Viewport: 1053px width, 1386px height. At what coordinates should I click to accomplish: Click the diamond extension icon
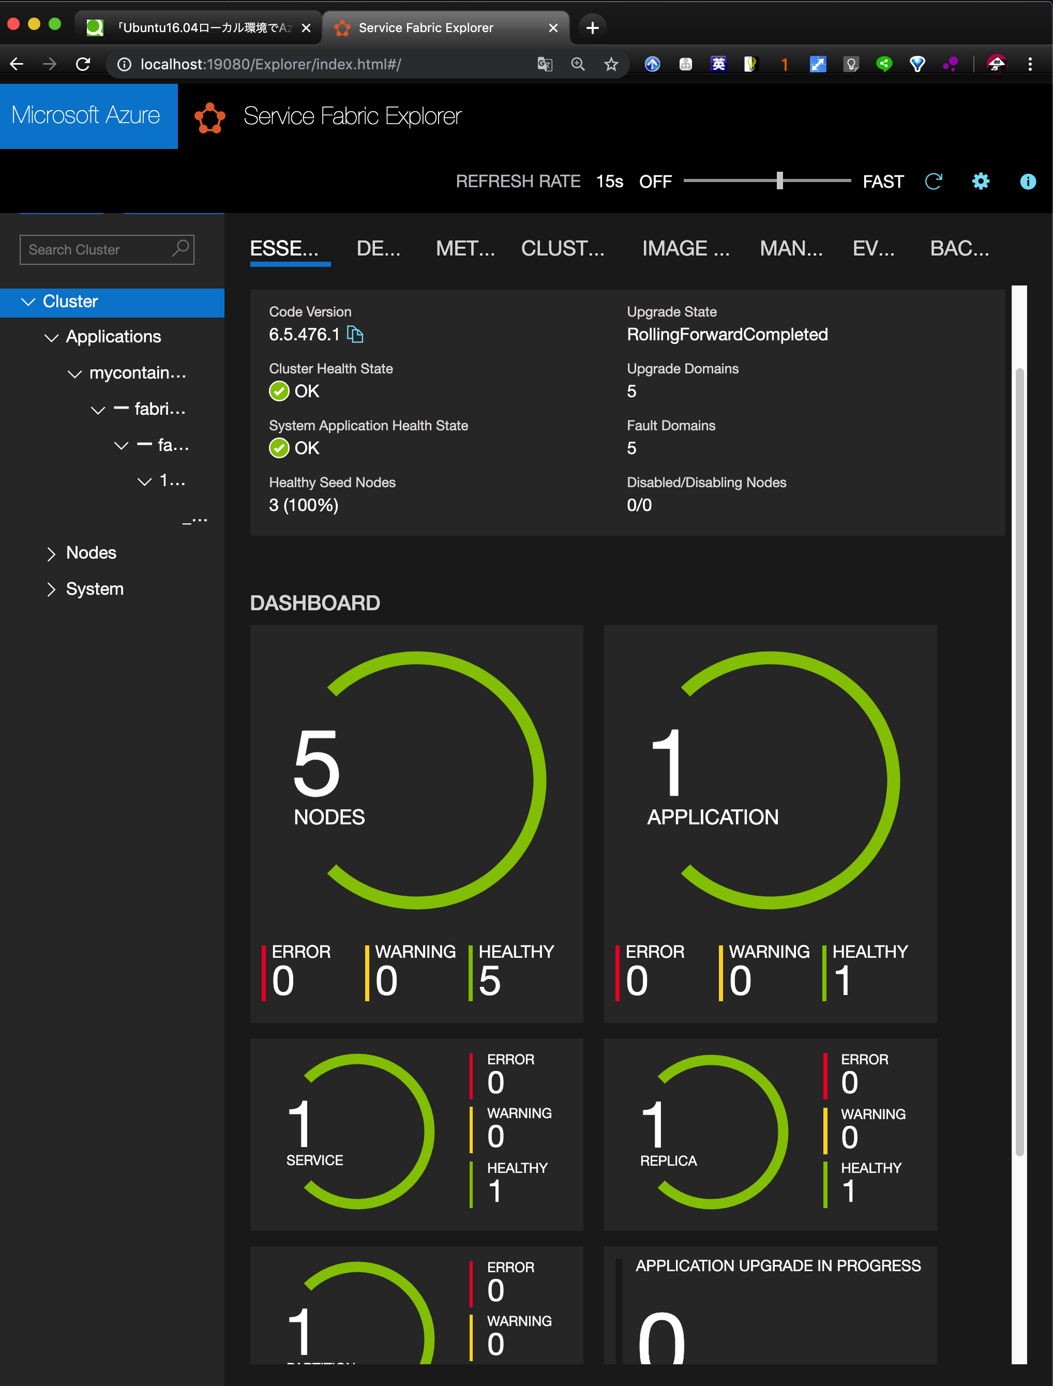tap(917, 64)
